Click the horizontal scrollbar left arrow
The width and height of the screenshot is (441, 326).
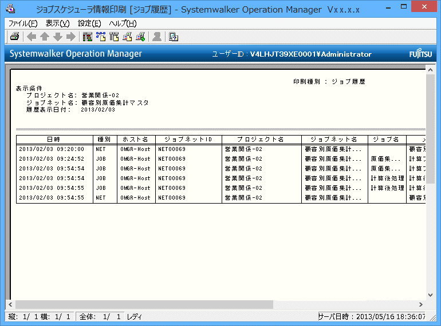pyautogui.click(x=10, y=304)
